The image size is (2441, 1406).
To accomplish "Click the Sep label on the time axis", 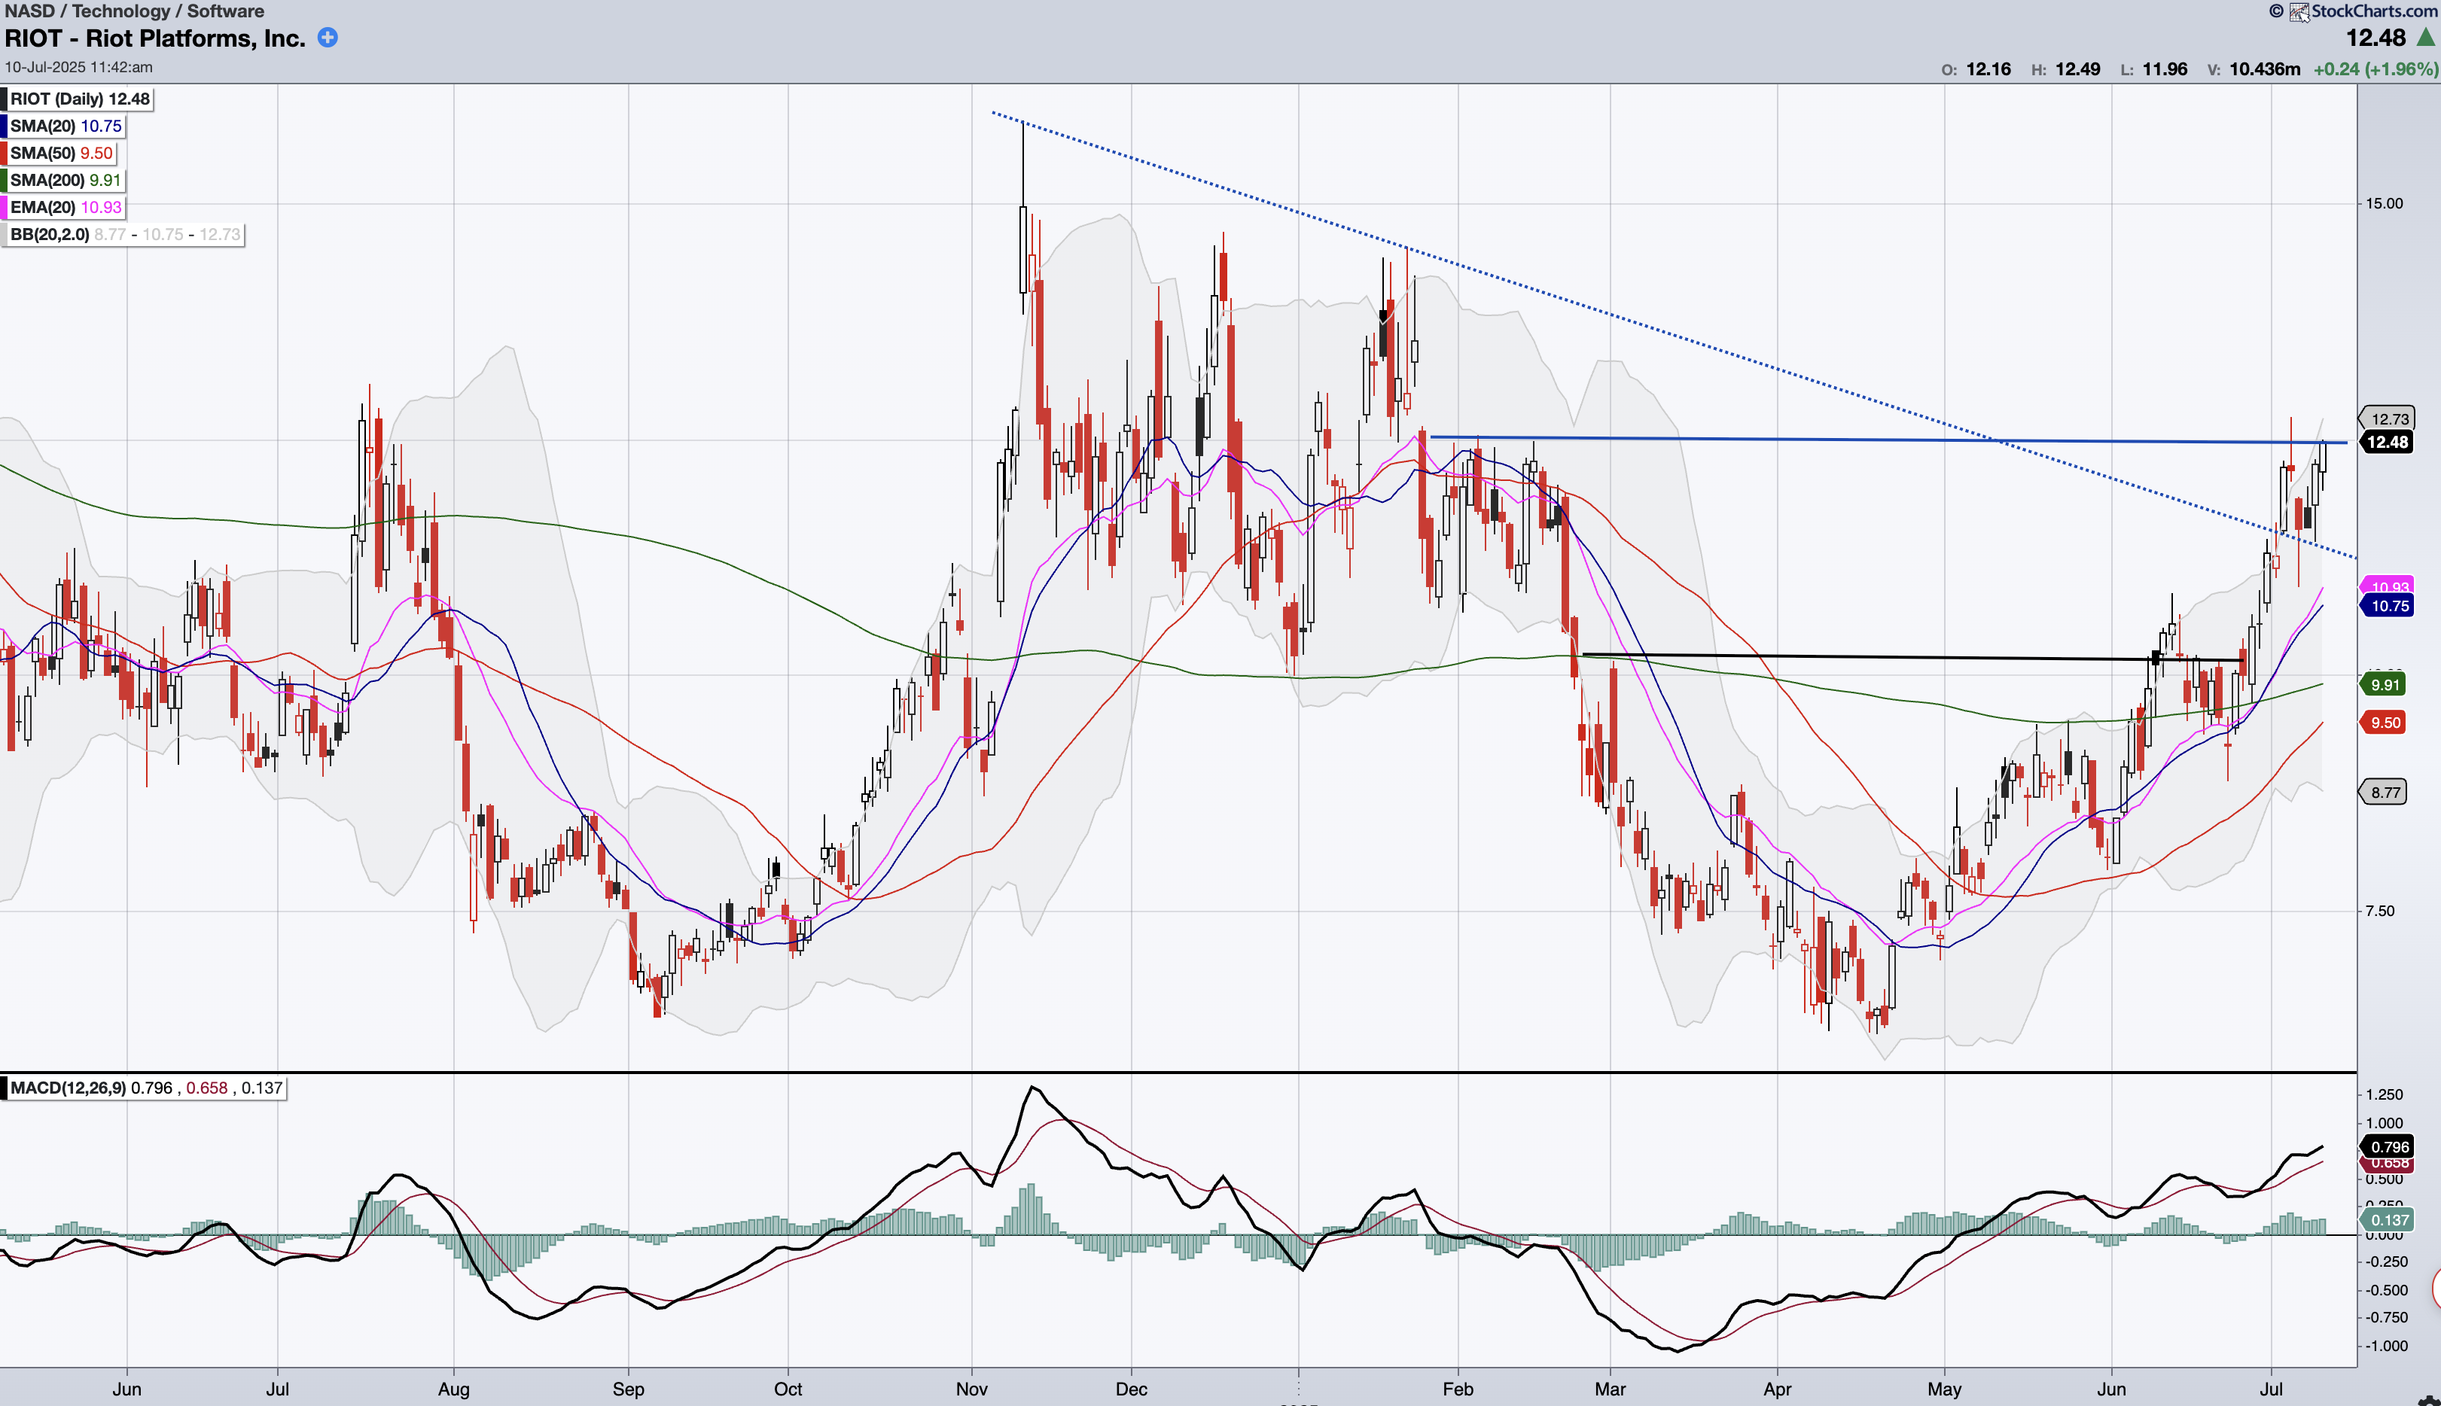I will point(628,1389).
